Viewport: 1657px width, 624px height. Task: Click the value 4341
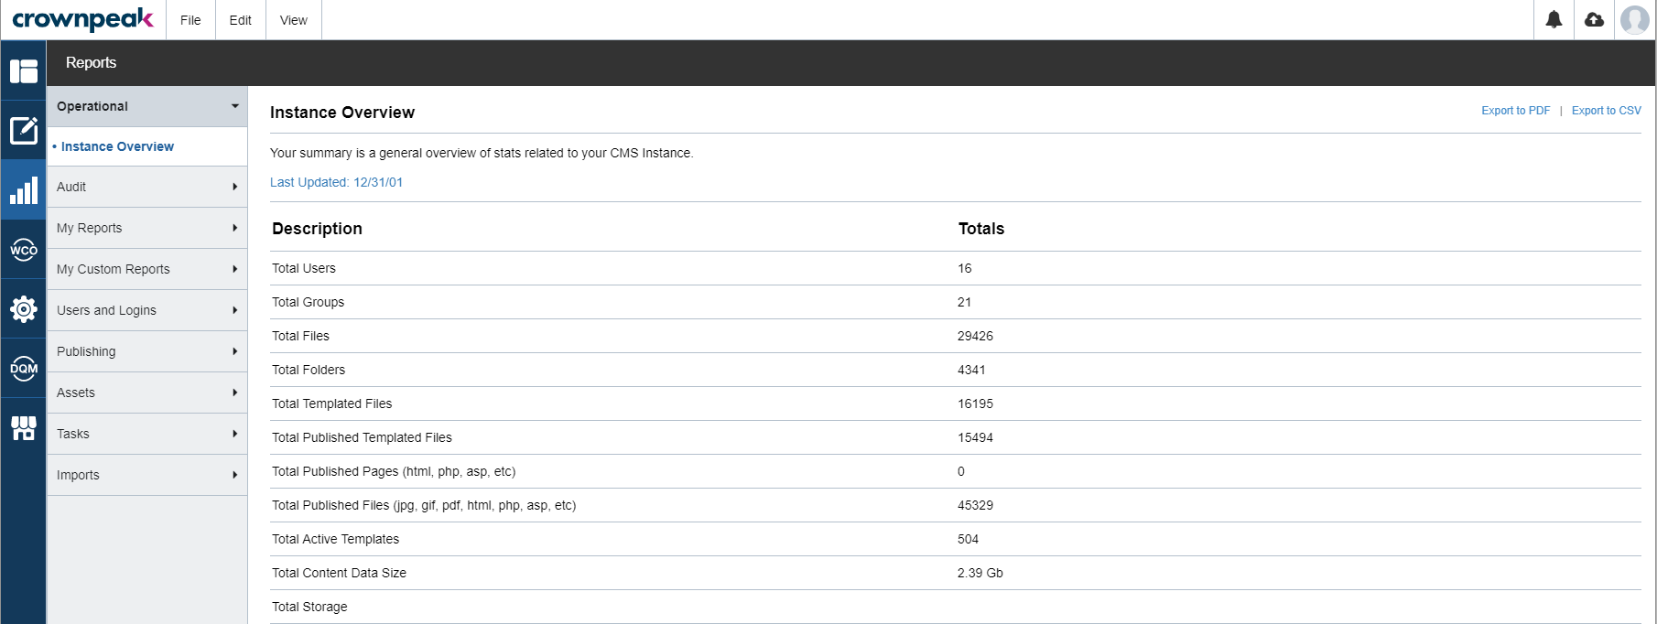[x=971, y=370]
